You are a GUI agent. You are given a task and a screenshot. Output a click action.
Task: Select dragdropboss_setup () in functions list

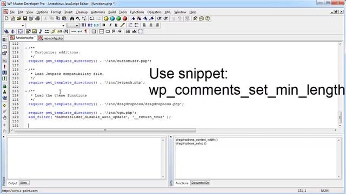(x=191, y=143)
